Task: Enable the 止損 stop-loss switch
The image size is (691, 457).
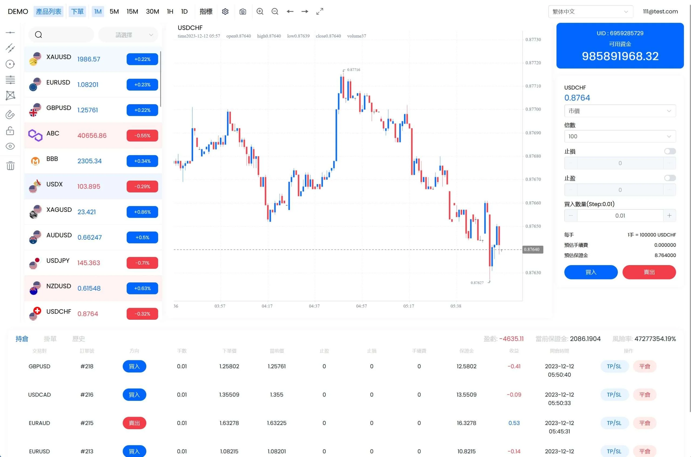Action: (x=670, y=151)
